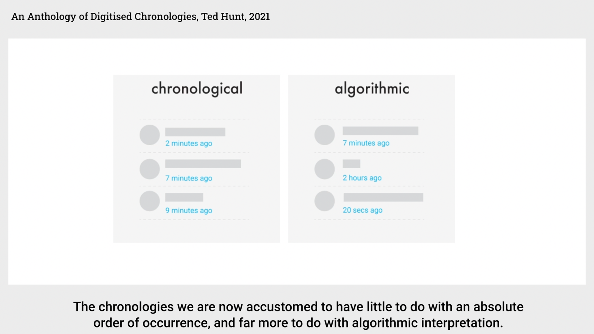This screenshot has height=334, width=594.
Task: Open the "2 minutes ago" timestamp link
Action: pos(189,143)
